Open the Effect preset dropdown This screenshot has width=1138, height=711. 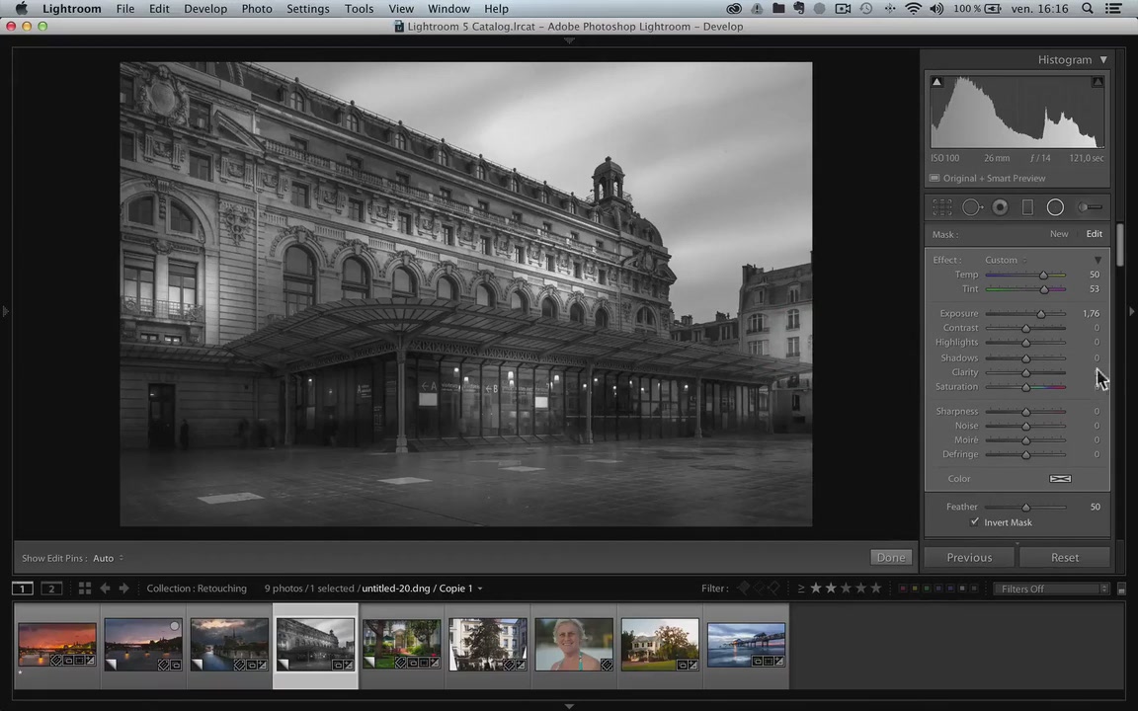(x=1006, y=260)
